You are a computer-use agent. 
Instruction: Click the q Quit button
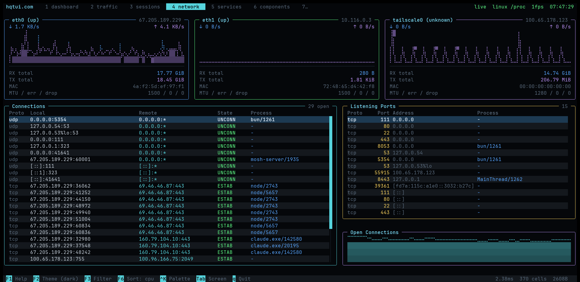tap(242, 279)
